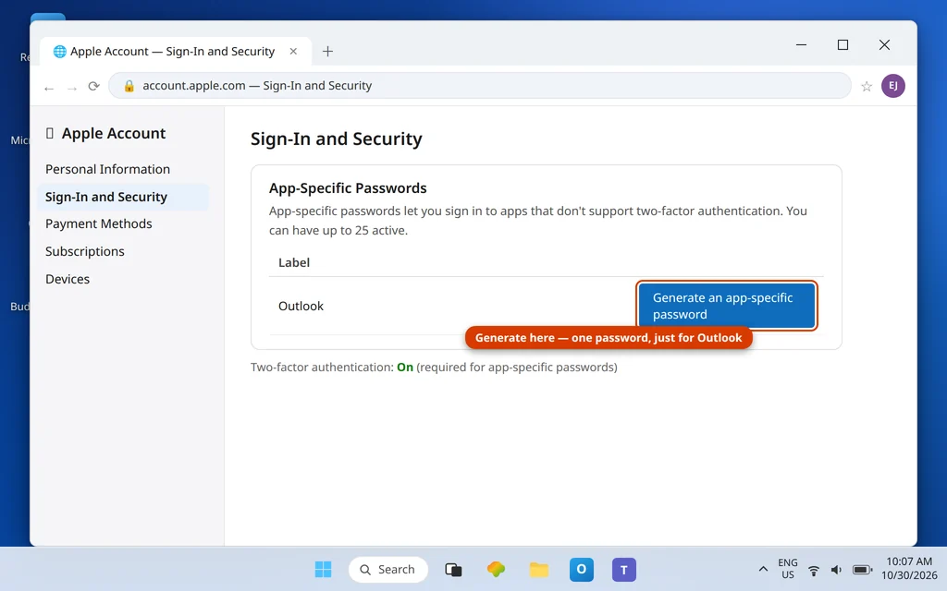
Task: Click the Apple logo in sidebar
Action: pos(50,133)
